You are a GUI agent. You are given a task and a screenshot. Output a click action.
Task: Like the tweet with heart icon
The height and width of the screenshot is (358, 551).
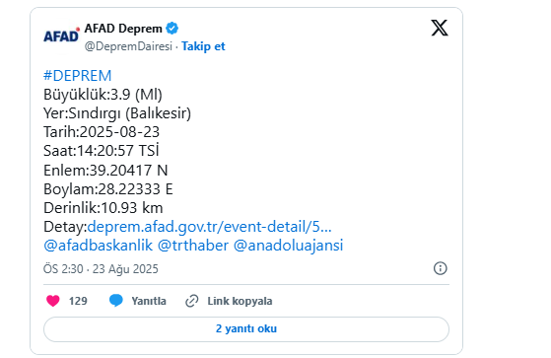53,301
